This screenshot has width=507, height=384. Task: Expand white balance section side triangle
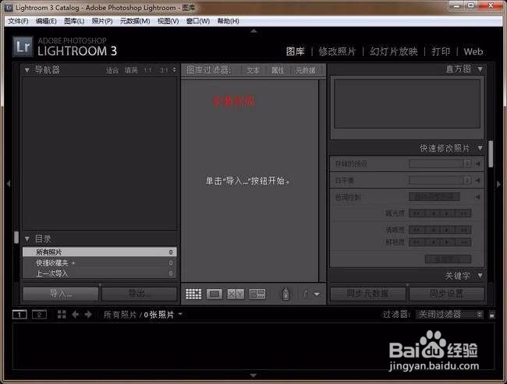click(x=477, y=180)
